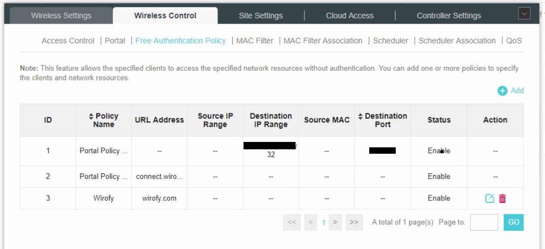Click the edit icon for Wirofy policy

pyautogui.click(x=490, y=198)
